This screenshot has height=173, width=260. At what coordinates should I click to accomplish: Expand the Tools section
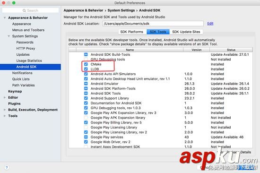point(5,116)
